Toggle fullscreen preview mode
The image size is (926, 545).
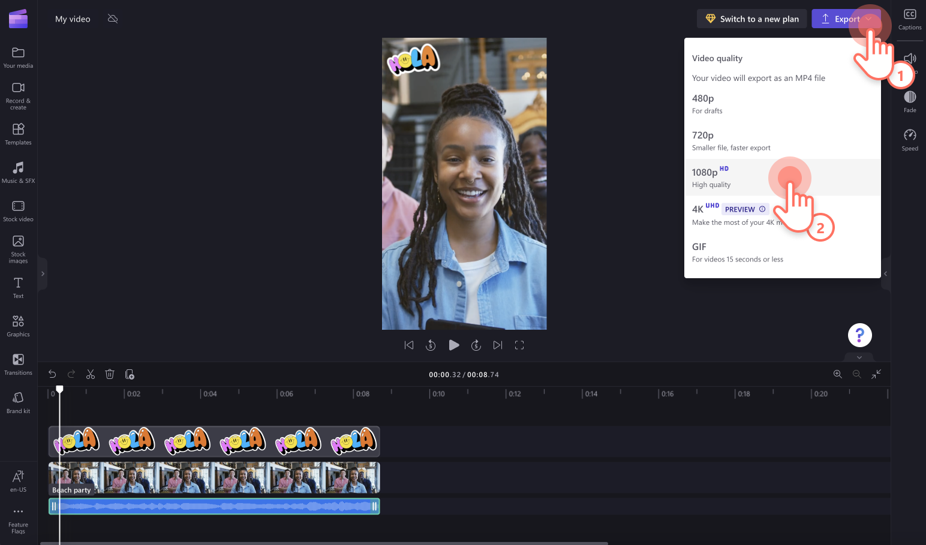[x=519, y=345]
